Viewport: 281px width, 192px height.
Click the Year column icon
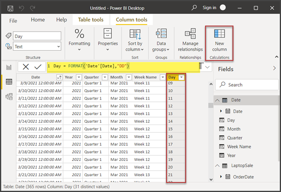[222, 155]
